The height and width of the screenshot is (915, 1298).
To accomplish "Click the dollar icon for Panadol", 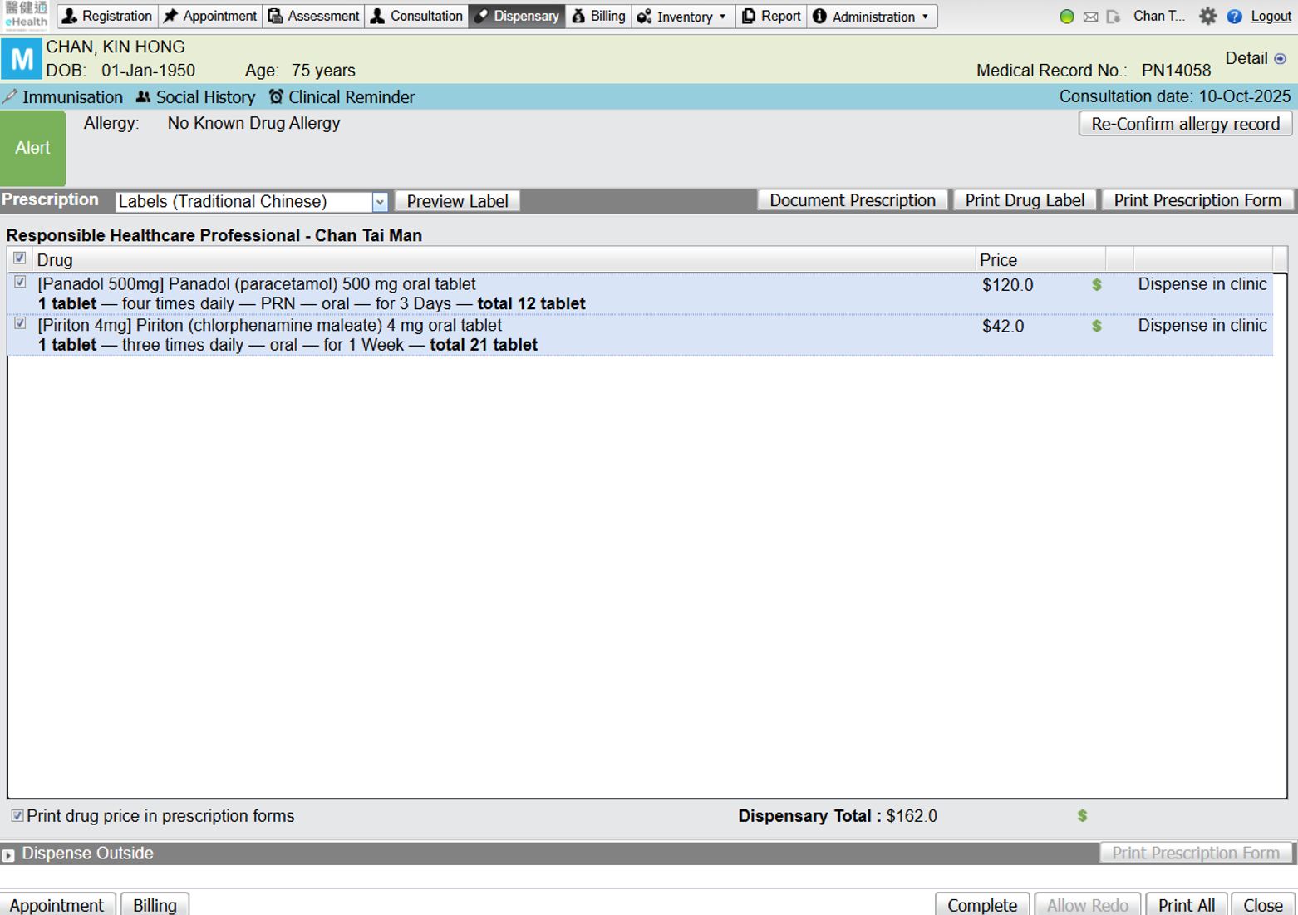I will (x=1096, y=285).
